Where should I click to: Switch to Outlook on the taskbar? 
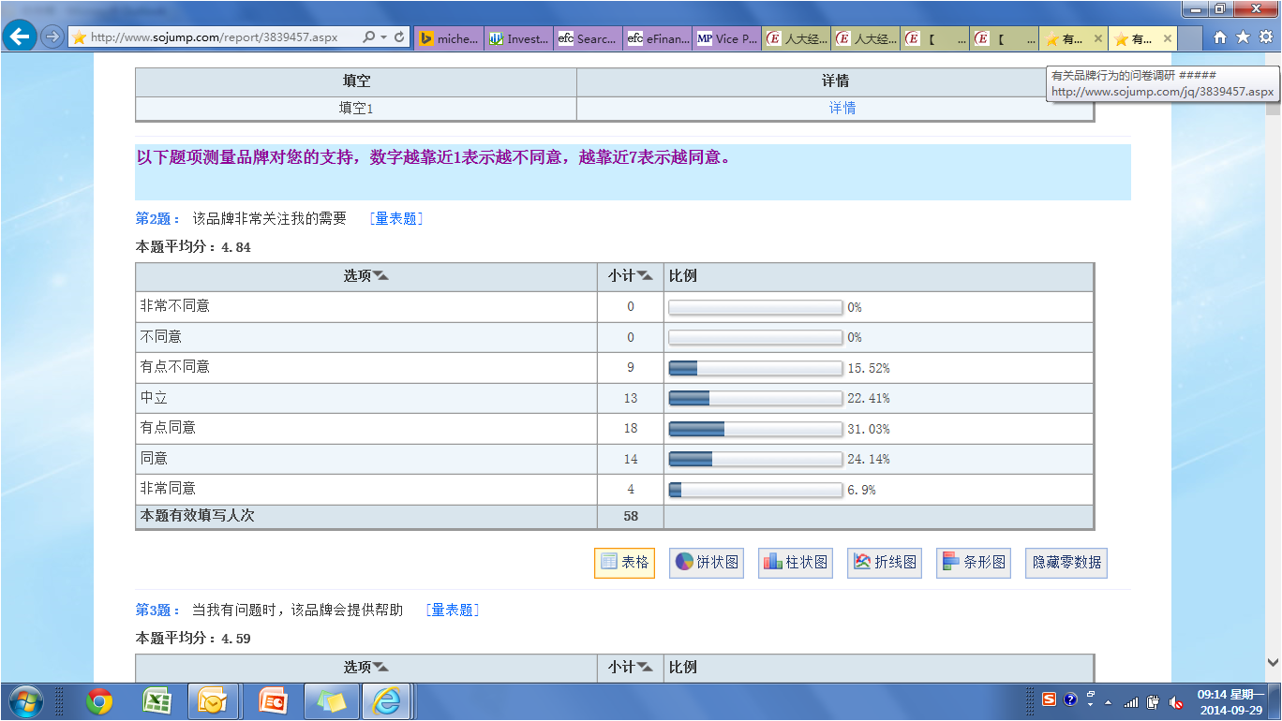click(212, 701)
